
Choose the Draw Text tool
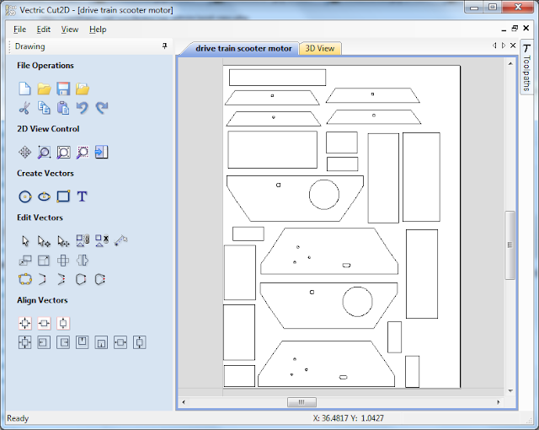[83, 196]
